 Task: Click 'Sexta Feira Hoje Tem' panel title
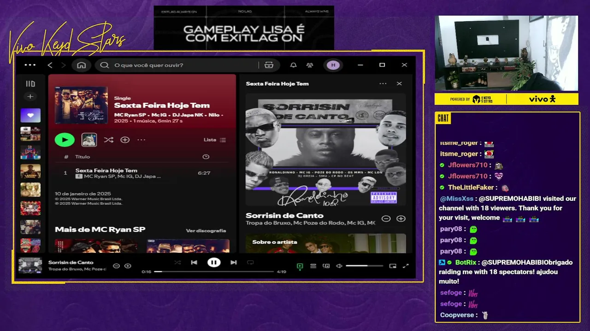pyautogui.click(x=277, y=84)
